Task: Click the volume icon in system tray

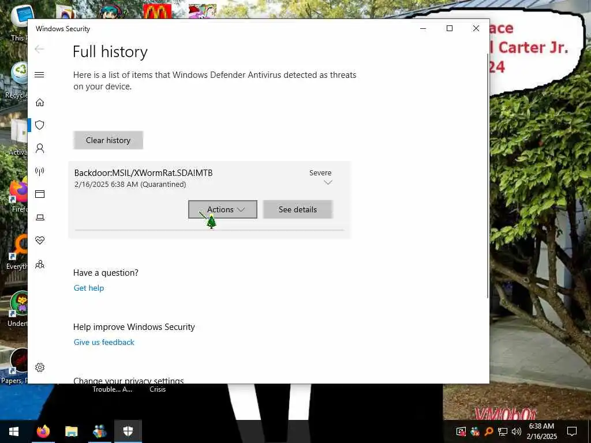Action: click(517, 431)
